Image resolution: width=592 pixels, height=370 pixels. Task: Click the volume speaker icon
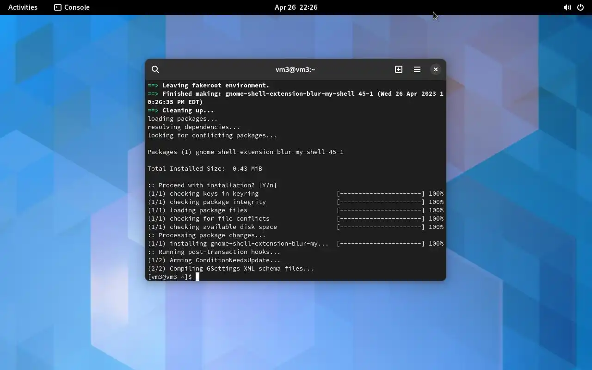click(x=567, y=7)
